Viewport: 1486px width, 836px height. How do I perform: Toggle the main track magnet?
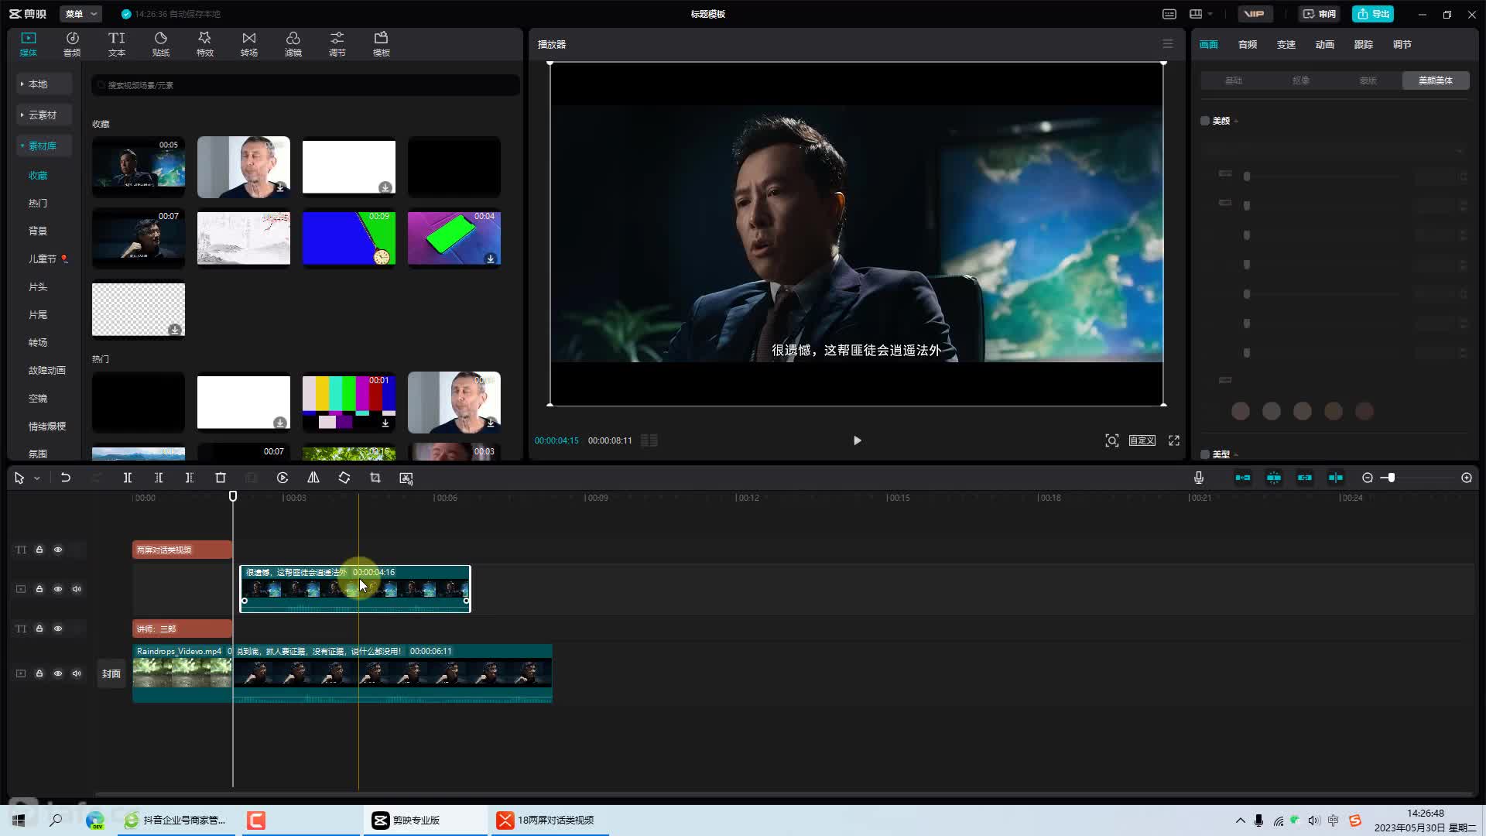(1243, 478)
